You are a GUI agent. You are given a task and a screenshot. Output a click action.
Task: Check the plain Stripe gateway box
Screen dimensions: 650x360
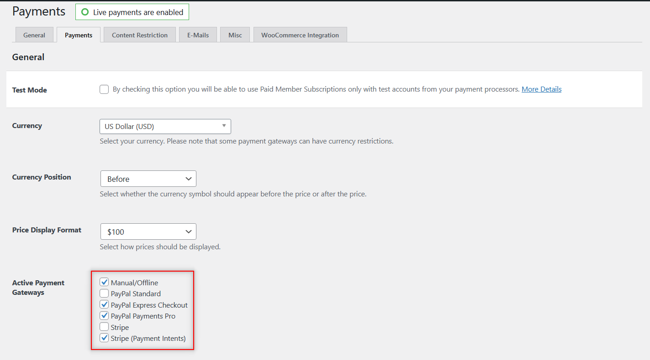point(104,327)
